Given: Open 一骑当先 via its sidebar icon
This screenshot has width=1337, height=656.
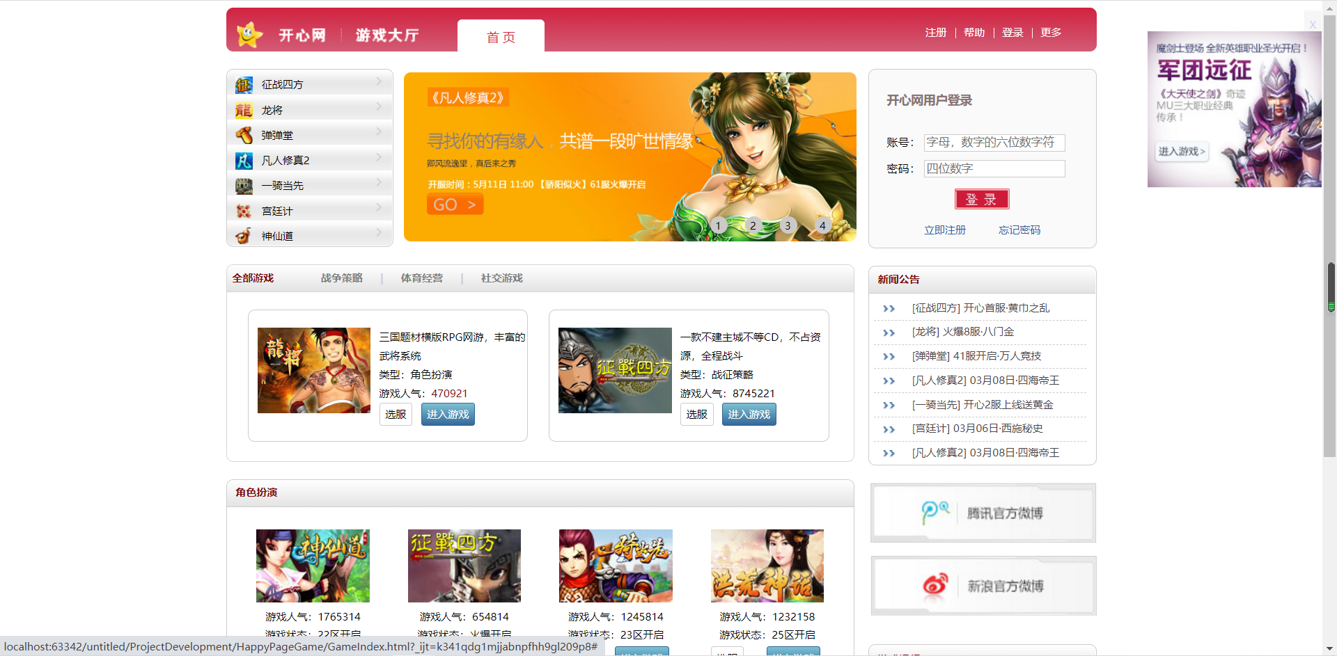Looking at the screenshot, I should (x=244, y=185).
